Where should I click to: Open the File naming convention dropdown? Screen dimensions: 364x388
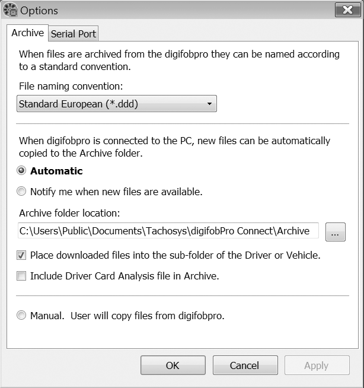pyautogui.click(x=117, y=104)
